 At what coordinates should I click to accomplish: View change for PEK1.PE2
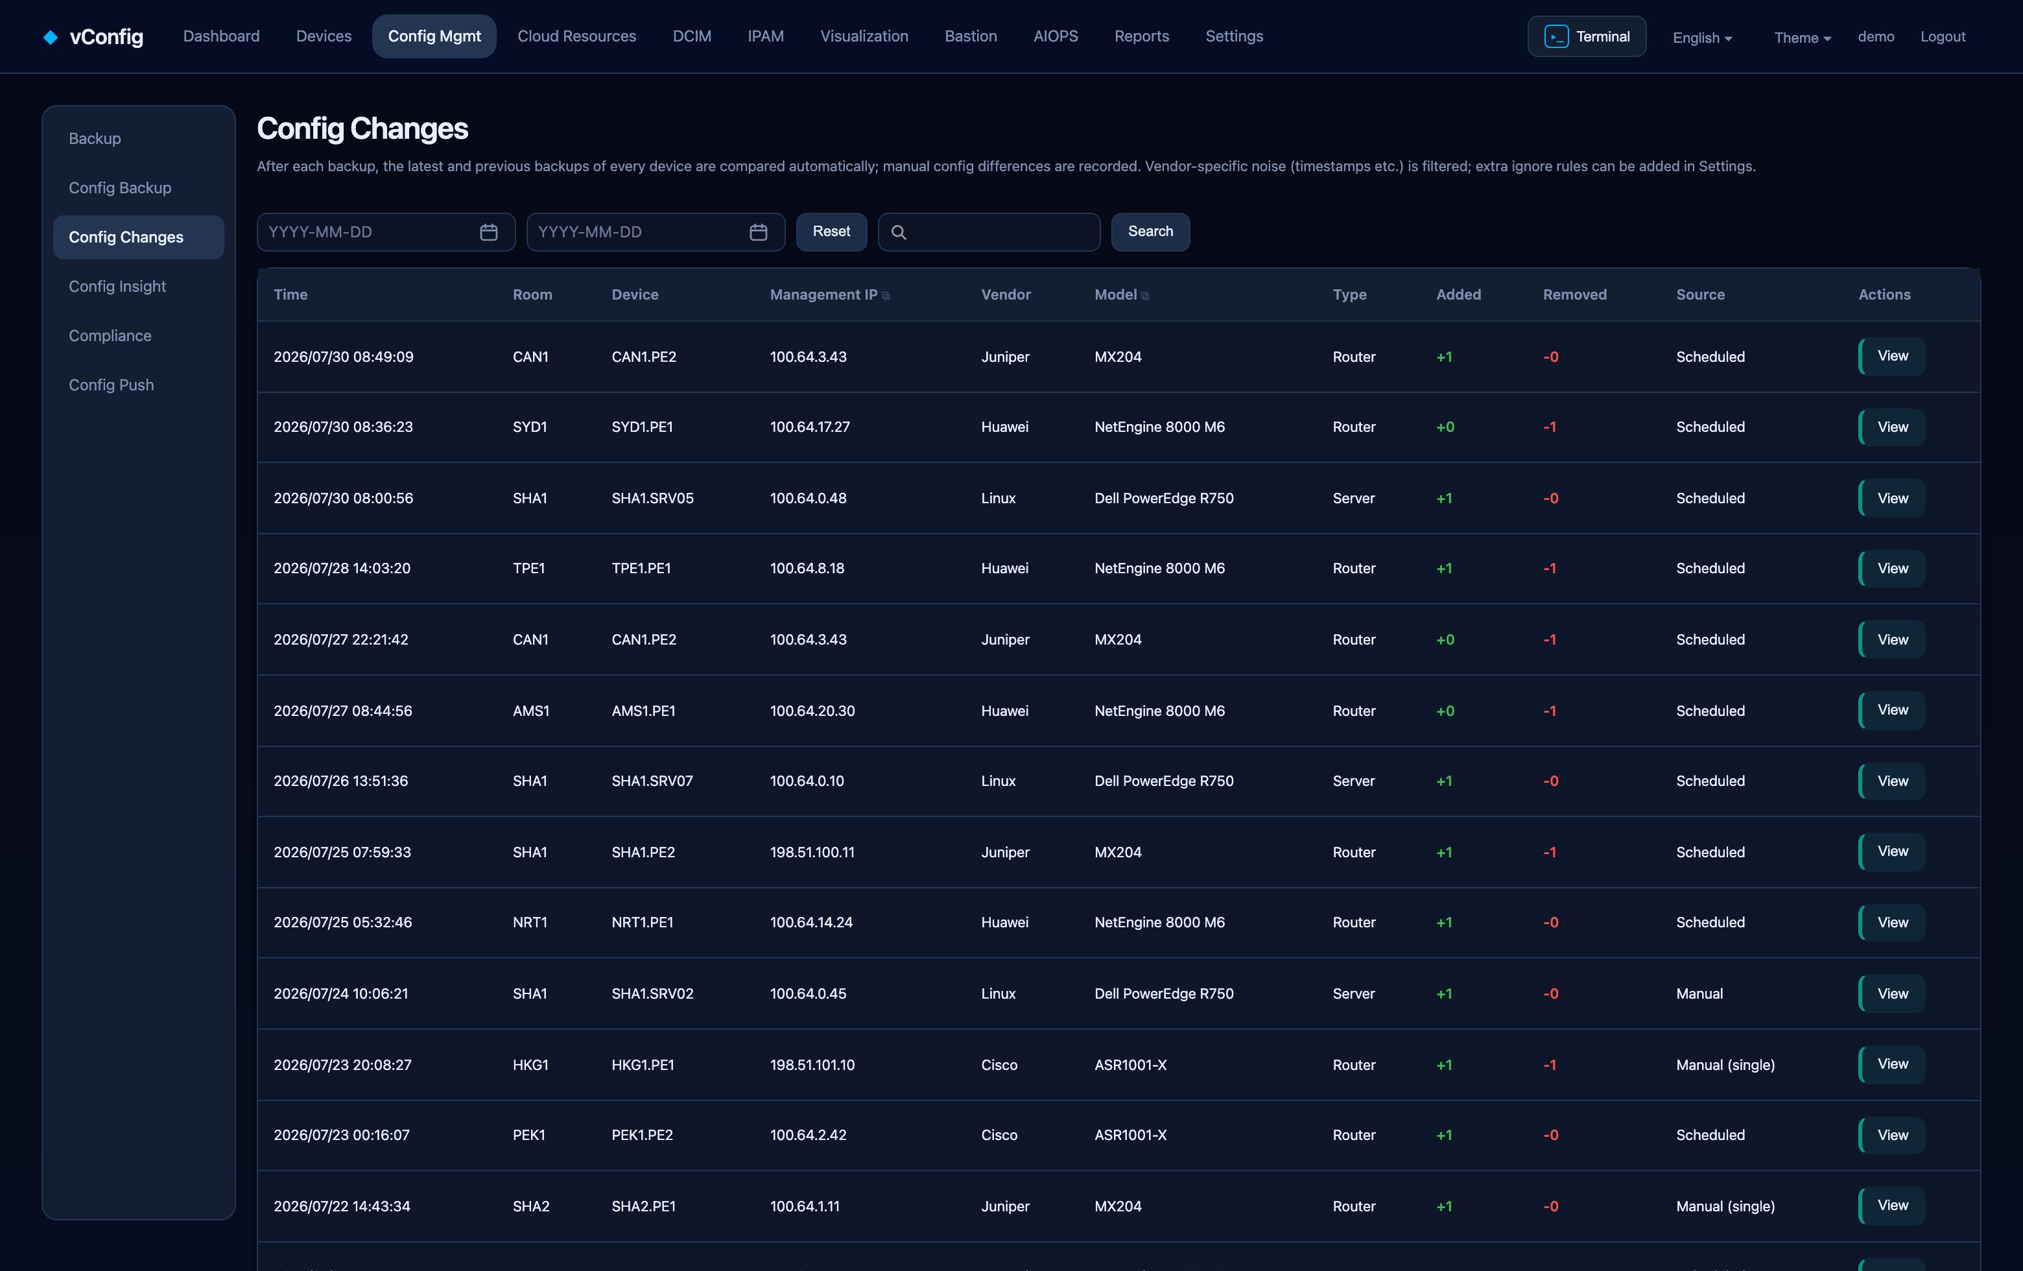point(1891,1135)
